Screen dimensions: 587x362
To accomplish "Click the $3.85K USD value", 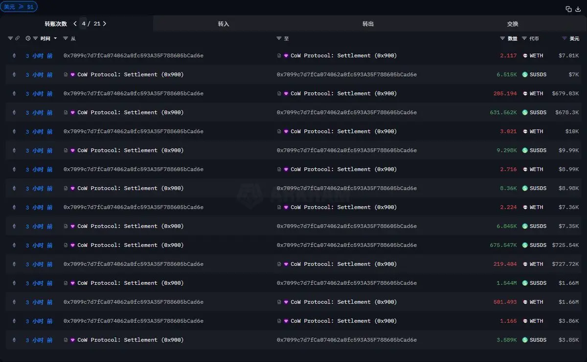I will point(569,340).
